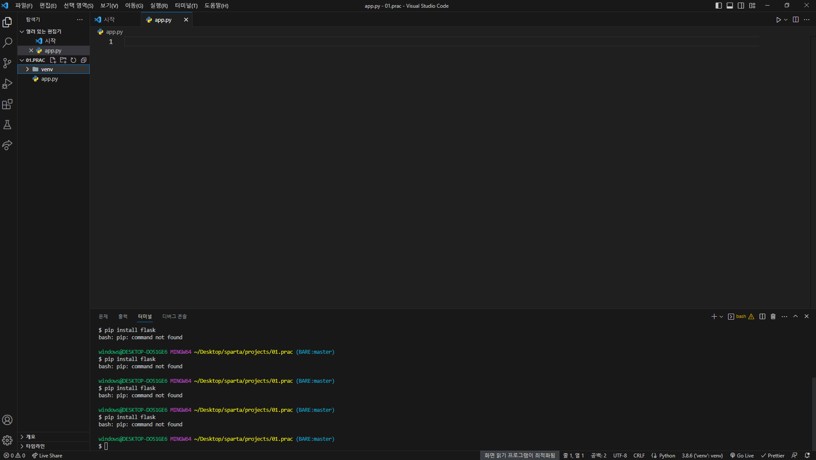Kill the terminal with trash icon

click(773, 316)
